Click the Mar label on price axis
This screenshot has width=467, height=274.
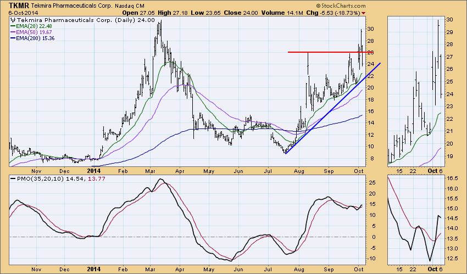(151, 171)
